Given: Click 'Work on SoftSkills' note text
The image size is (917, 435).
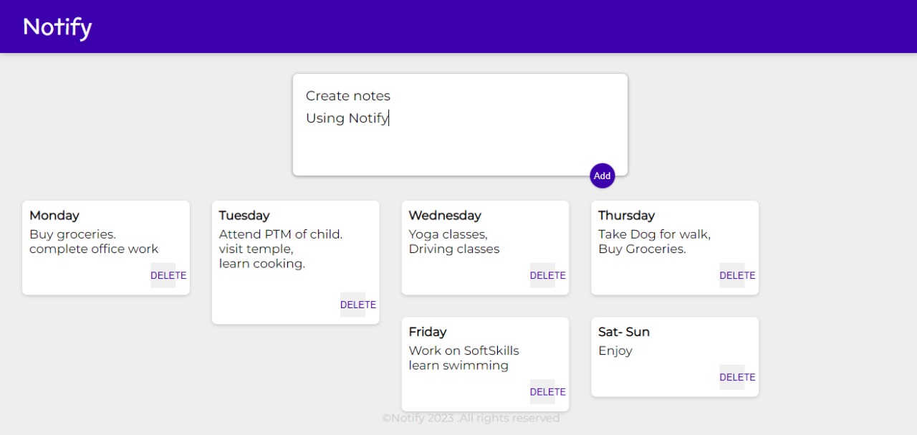Looking at the screenshot, I should (464, 350).
